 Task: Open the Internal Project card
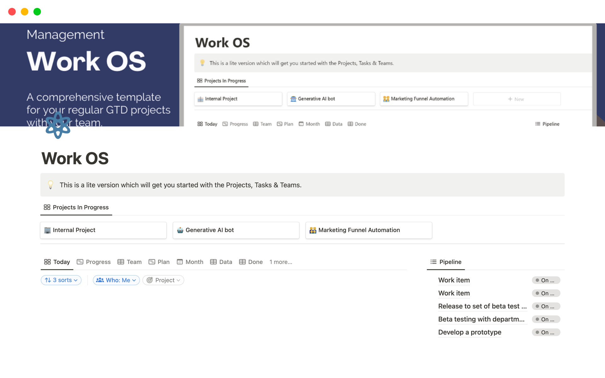click(103, 230)
